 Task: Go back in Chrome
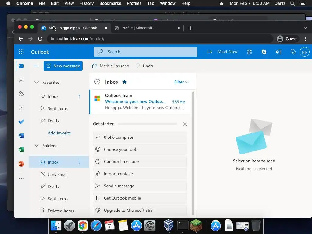[21, 39]
